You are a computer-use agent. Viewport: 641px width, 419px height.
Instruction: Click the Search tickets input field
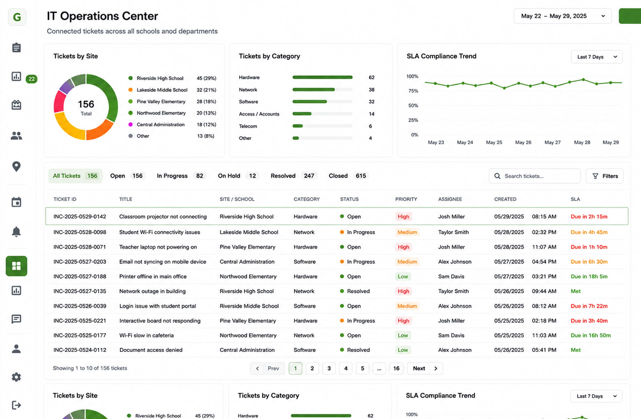(x=535, y=176)
